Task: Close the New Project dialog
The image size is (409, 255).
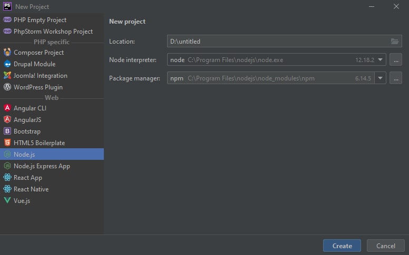Action: [396, 6]
